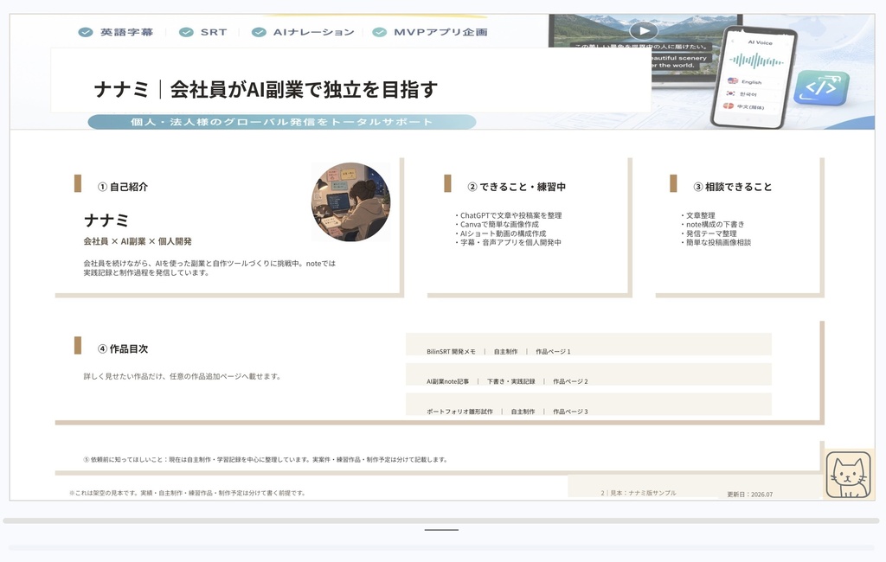Click the horizontal scrollbar below the page
The height and width of the screenshot is (562, 886).
[x=440, y=520]
